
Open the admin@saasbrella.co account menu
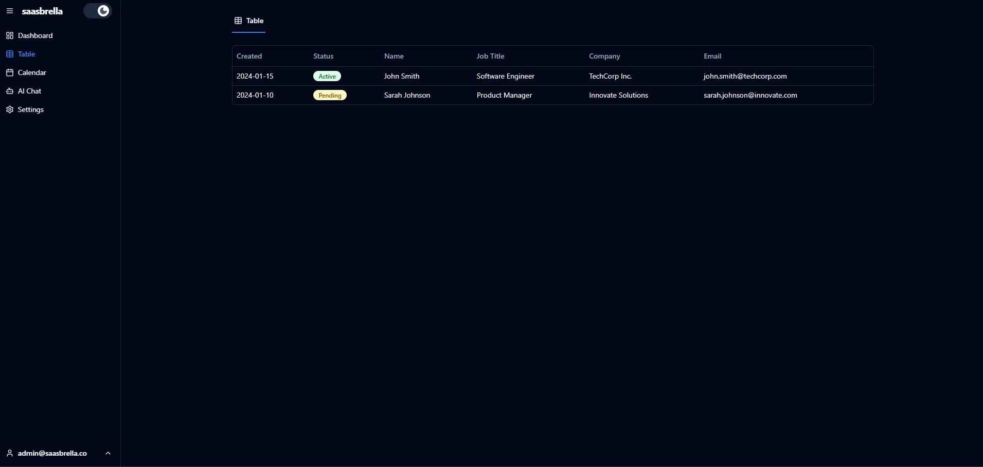[x=52, y=453]
